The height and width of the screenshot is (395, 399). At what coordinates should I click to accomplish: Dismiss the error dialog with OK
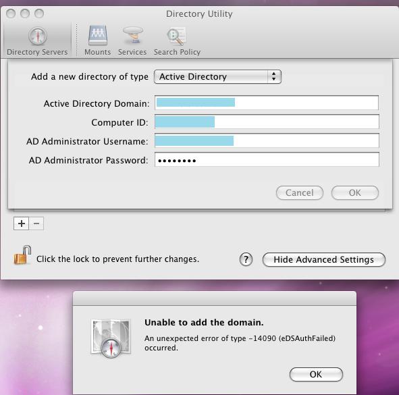(x=316, y=374)
